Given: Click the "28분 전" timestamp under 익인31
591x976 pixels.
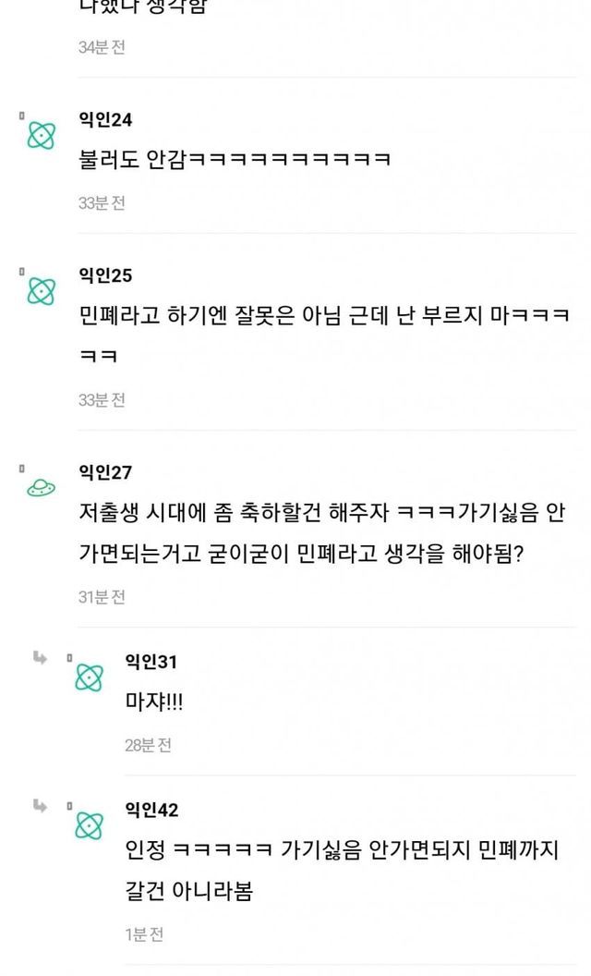Looking at the screenshot, I should coord(148,745).
